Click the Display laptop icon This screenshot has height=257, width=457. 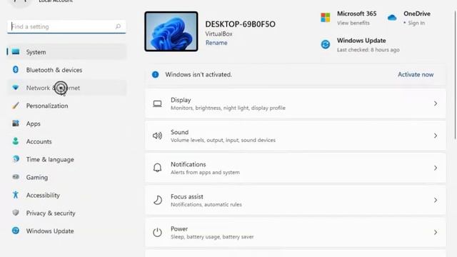(157, 104)
